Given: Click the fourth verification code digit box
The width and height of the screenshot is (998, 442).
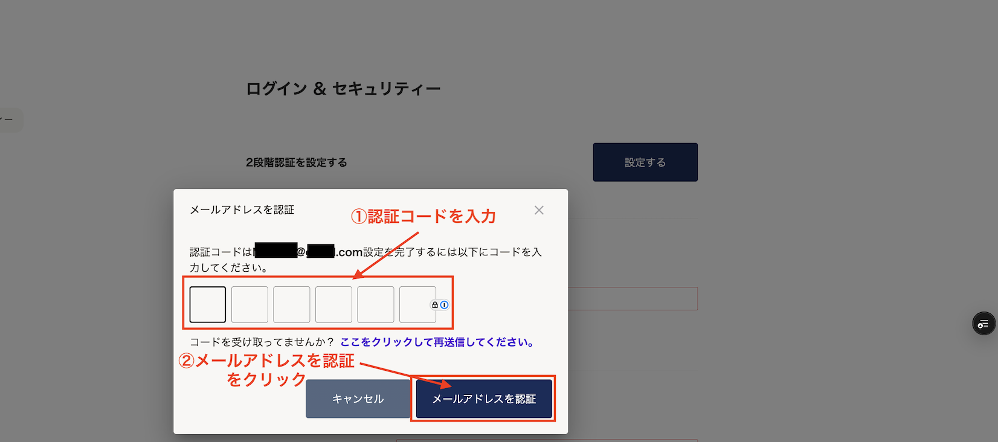Looking at the screenshot, I should pyautogui.click(x=333, y=304).
